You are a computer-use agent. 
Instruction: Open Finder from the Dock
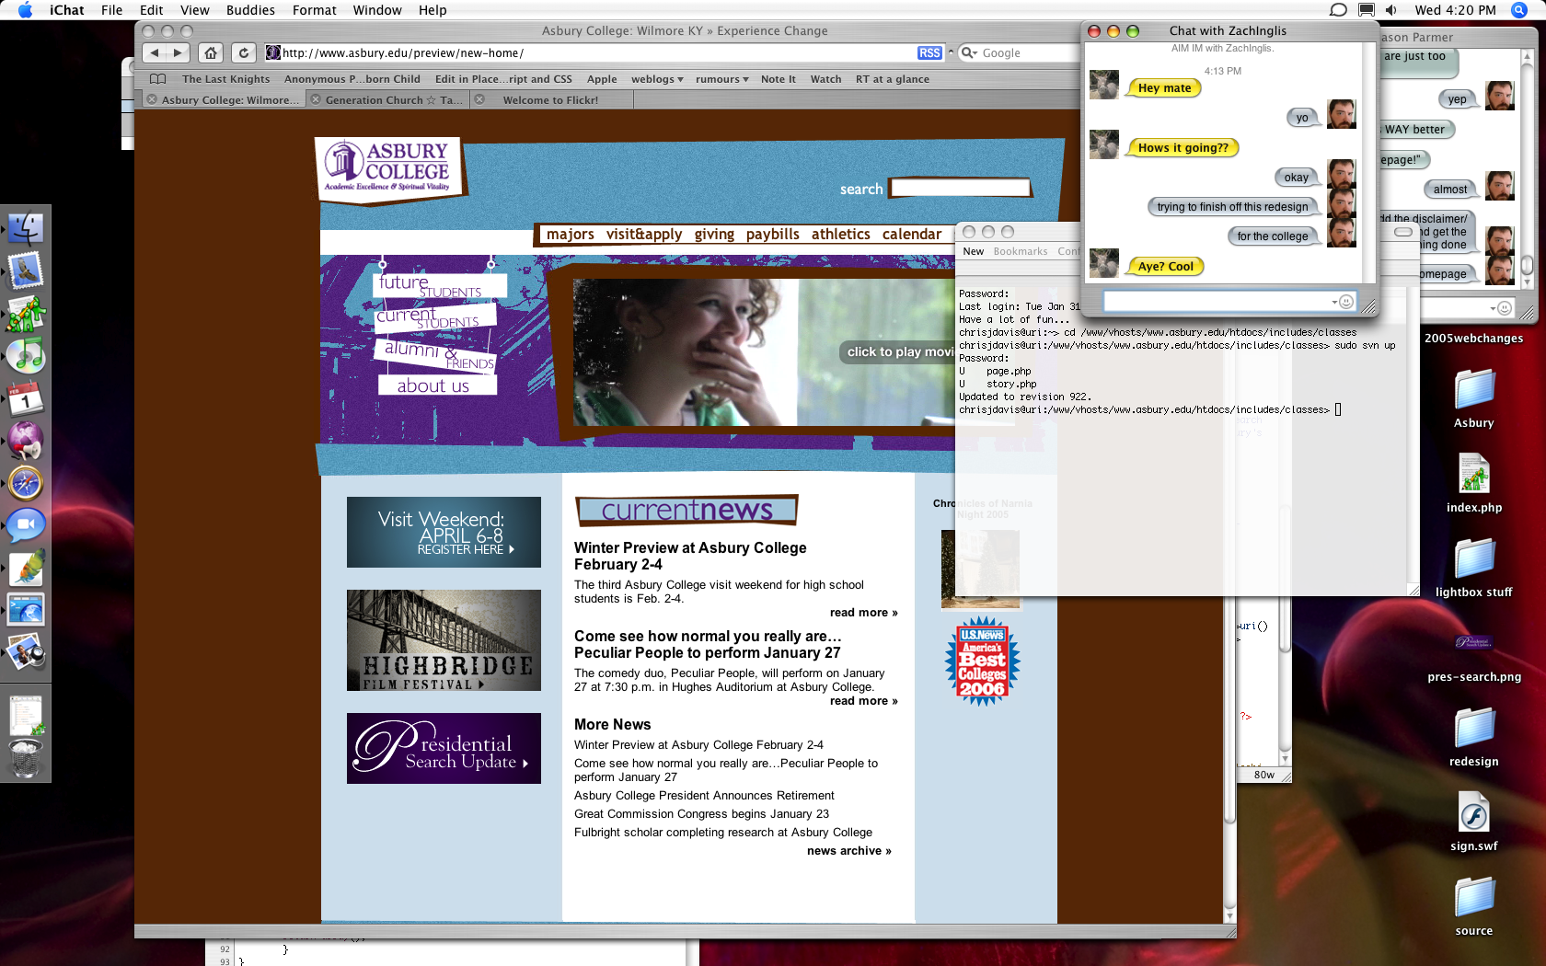[26, 228]
